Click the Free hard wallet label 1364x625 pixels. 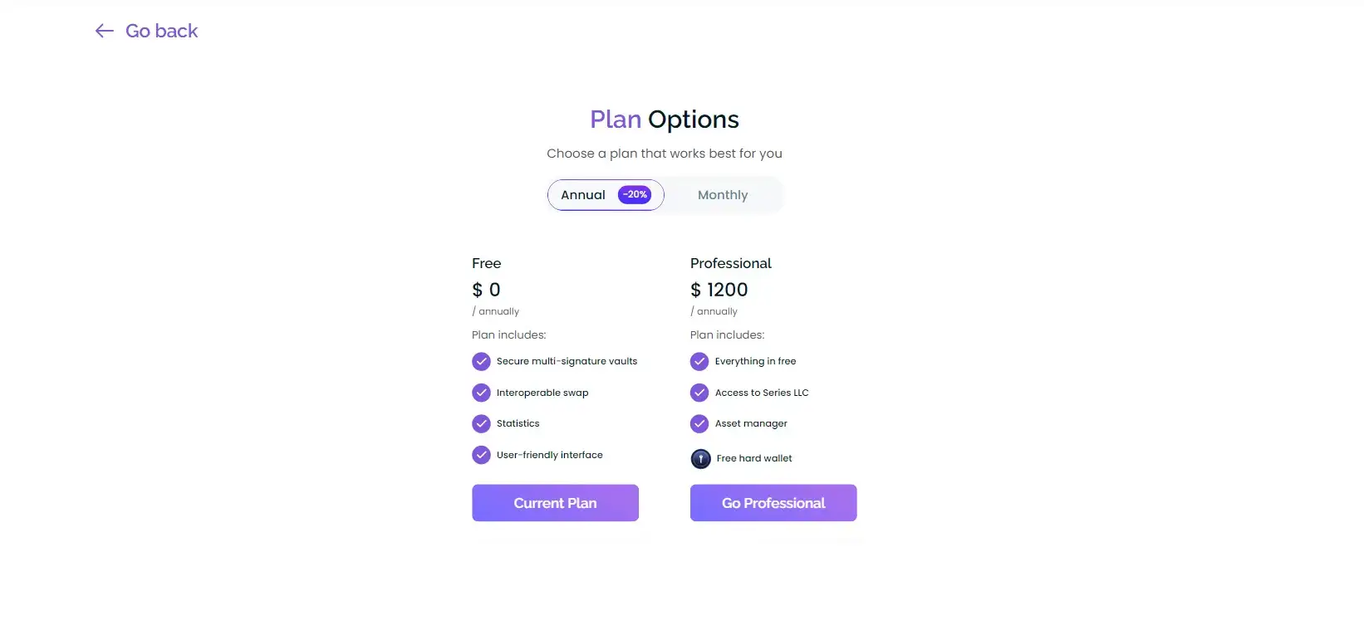pyautogui.click(x=754, y=458)
